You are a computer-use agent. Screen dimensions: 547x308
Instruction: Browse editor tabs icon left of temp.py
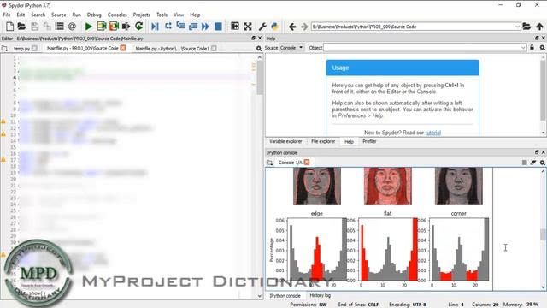coord(4,49)
